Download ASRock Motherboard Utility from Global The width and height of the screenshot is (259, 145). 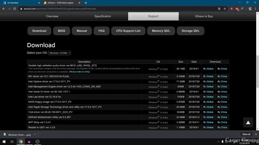[x=208, y=117]
